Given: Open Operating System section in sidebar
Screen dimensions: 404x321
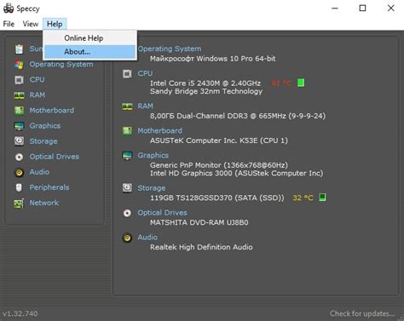Looking at the screenshot, I should [x=61, y=65].
